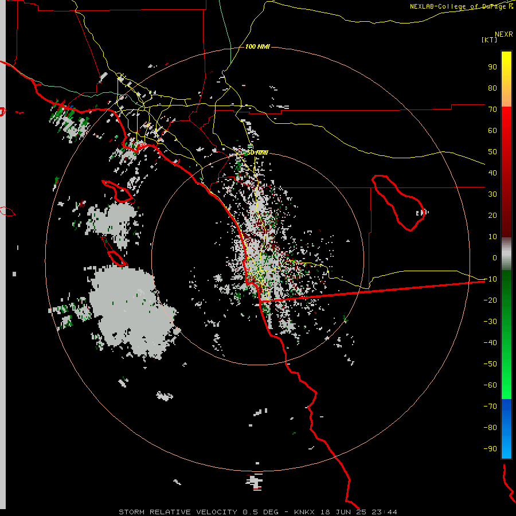This screenshot has height=516, width=516.
Task: Click the -90 knot scale value
Action: tap(490, 449)
